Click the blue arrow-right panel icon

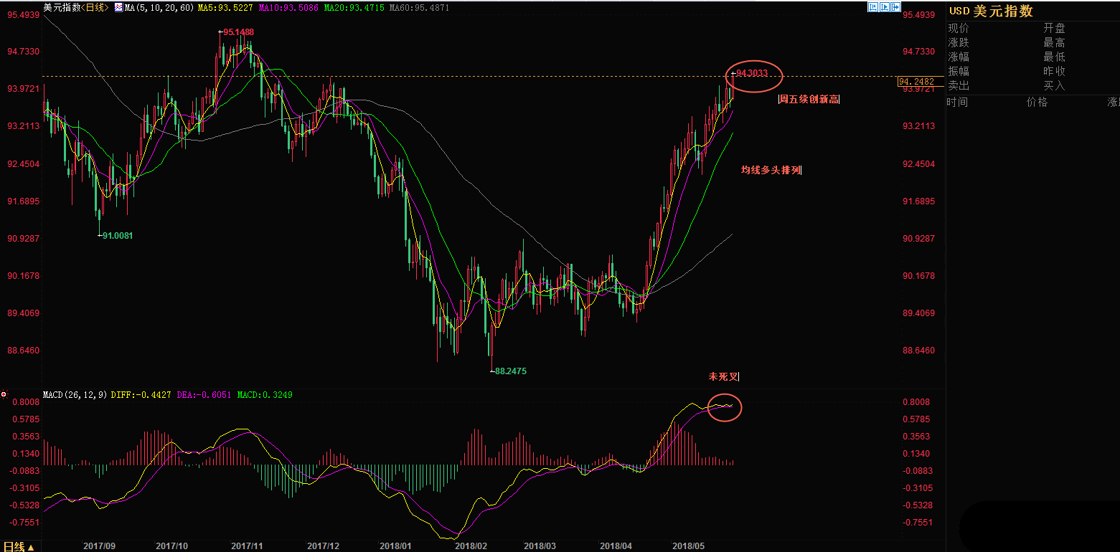click(895, 7)
